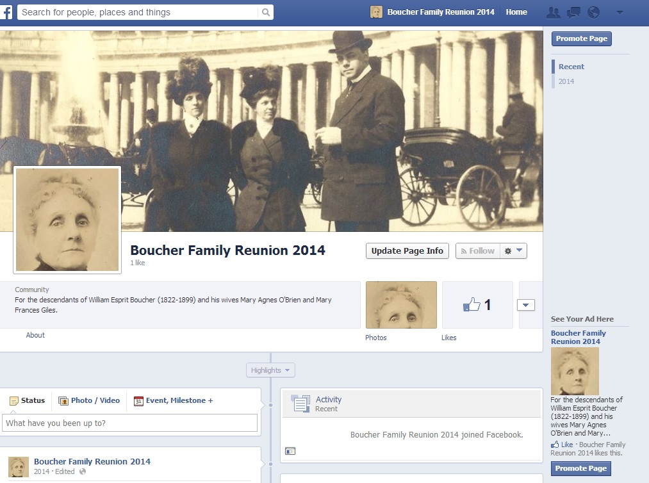
Task: Click the Update Page Info button
Action: 407,251
